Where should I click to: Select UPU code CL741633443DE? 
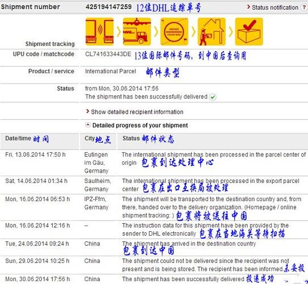tap(108, 54)
